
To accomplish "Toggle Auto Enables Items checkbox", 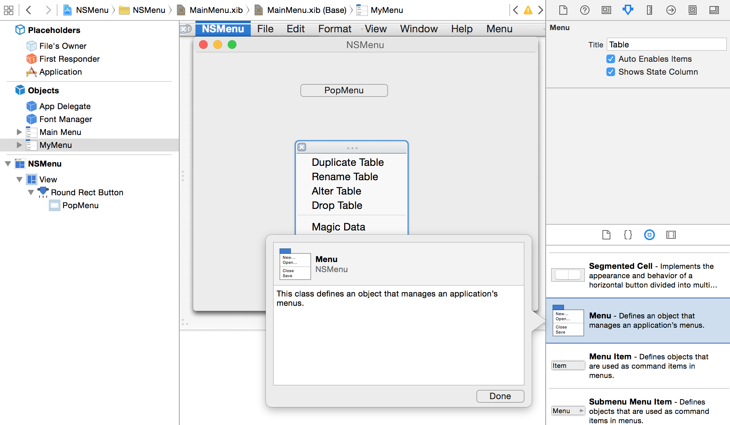I will pyautogui.click(x=611, y=59).
